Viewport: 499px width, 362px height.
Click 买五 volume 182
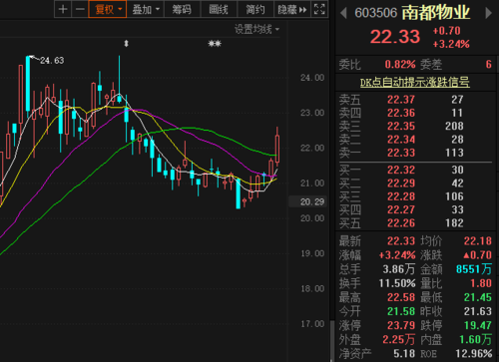click(454, 223)
